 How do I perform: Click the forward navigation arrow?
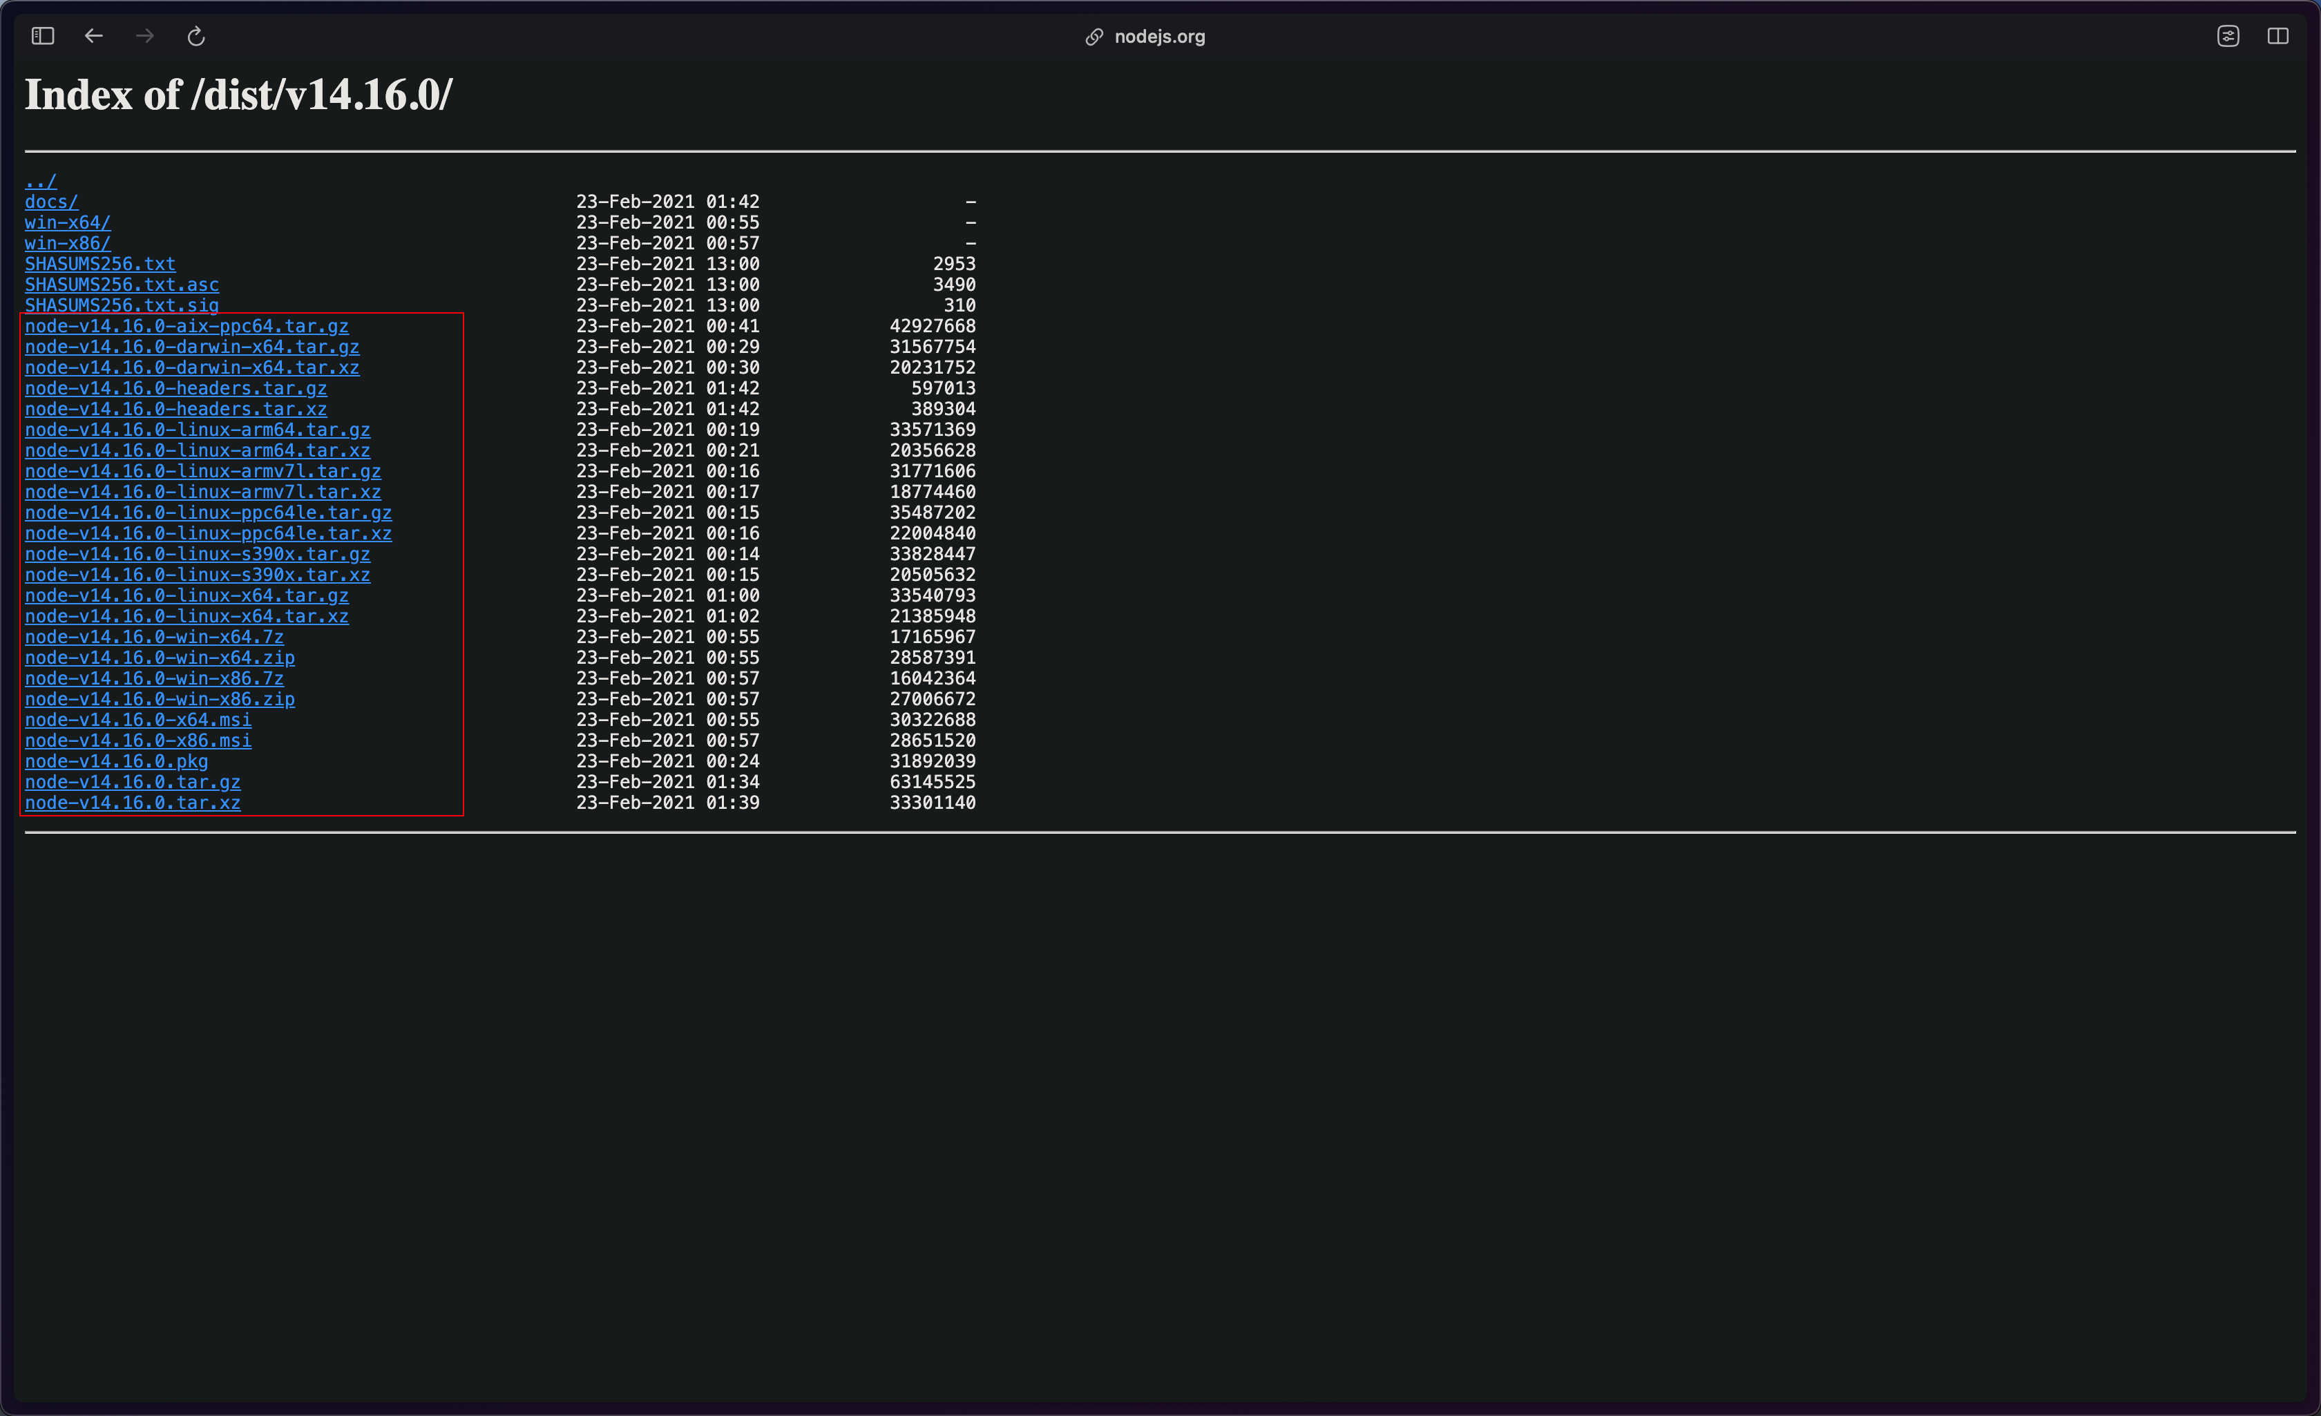tap(145, 36)
